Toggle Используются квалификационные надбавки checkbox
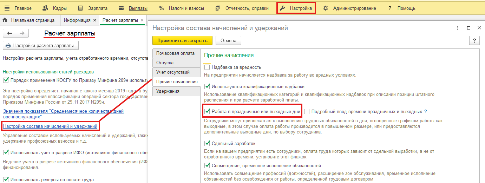 (x=207, y=86)
